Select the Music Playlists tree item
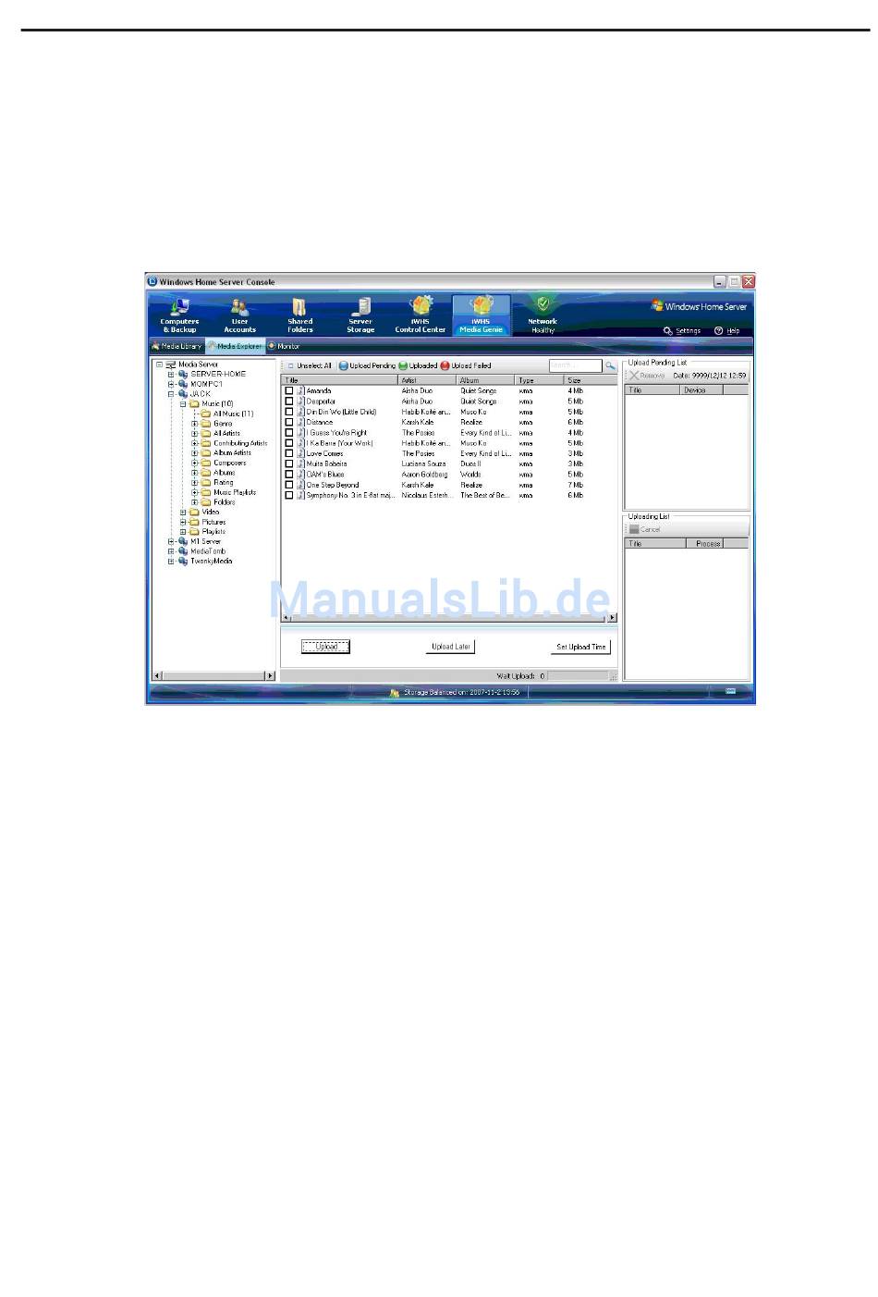This screenshot has height=1297, width=878. 235,492
